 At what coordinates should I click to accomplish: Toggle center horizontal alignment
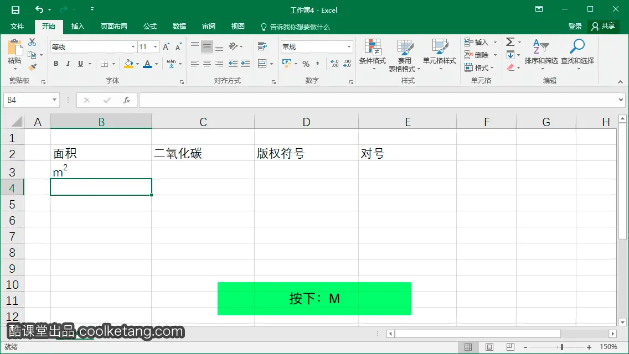207,64
